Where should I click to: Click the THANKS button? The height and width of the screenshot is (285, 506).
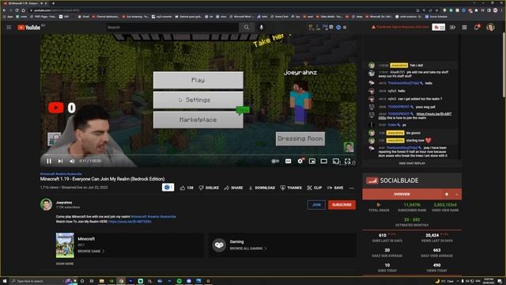point(291,188)
